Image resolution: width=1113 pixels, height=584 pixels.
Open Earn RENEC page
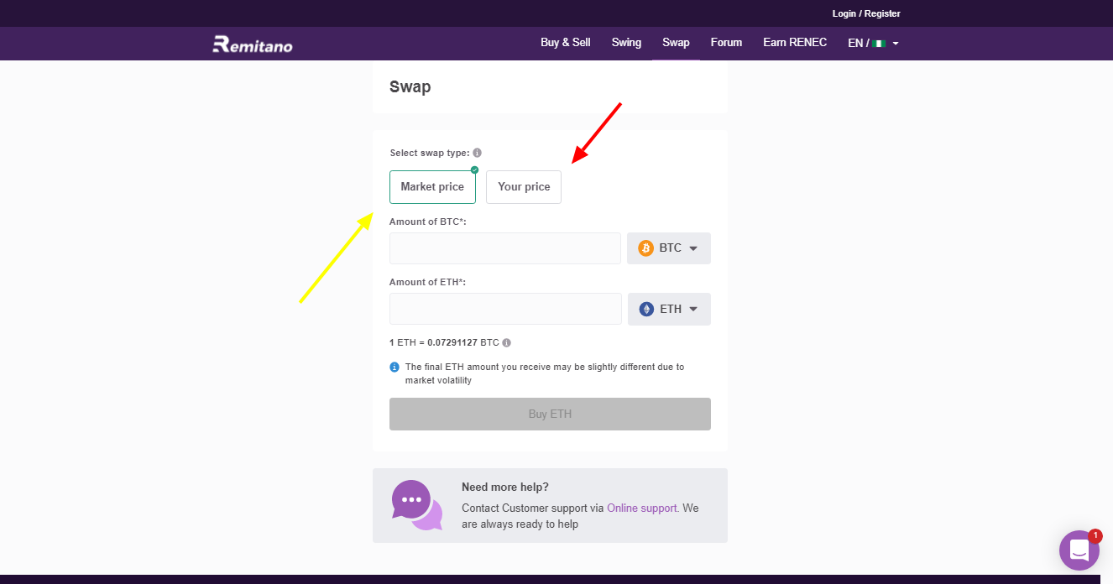tap(795, 42)
